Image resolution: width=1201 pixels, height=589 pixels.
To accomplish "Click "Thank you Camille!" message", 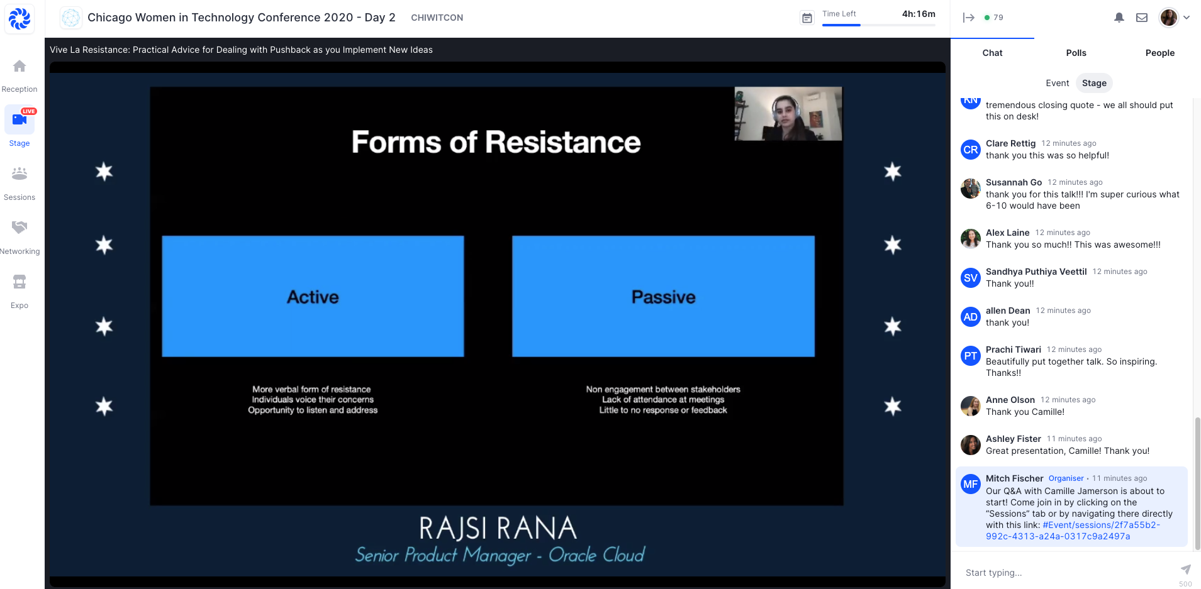I will (1025, 412).
